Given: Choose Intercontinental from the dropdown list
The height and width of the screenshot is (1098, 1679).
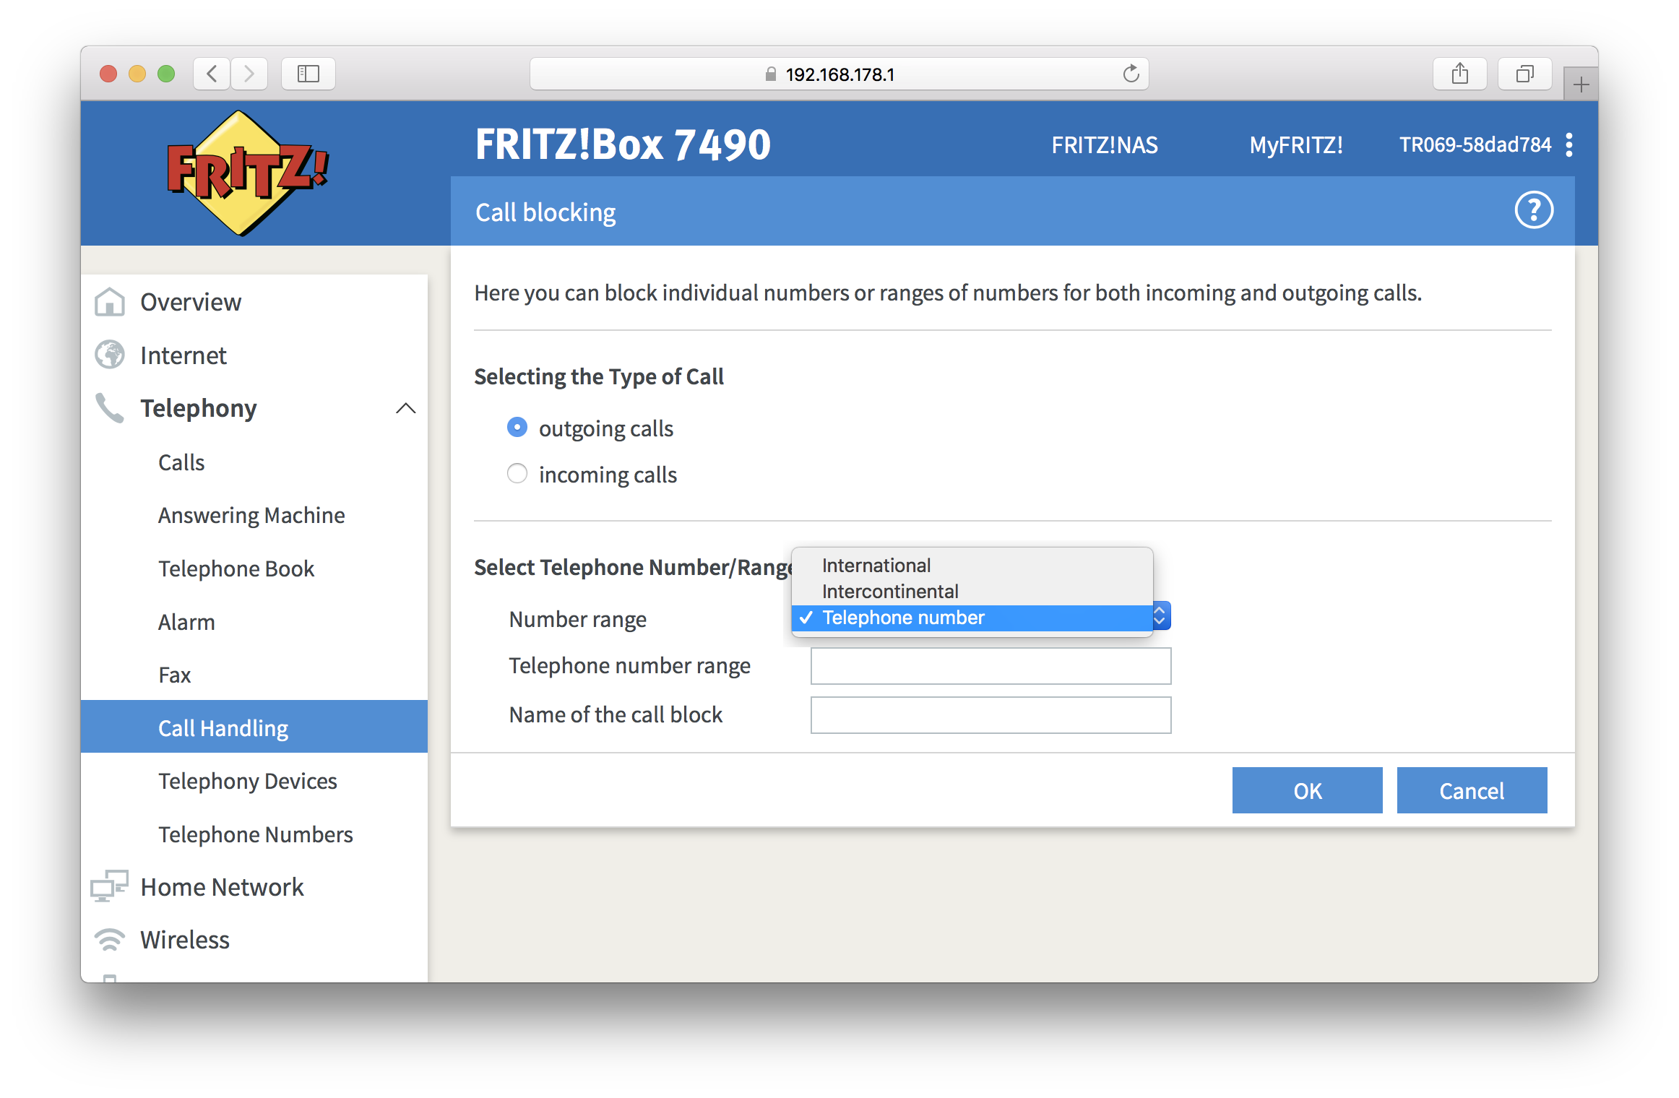Looking at the screenshot, I should point(972,591).
